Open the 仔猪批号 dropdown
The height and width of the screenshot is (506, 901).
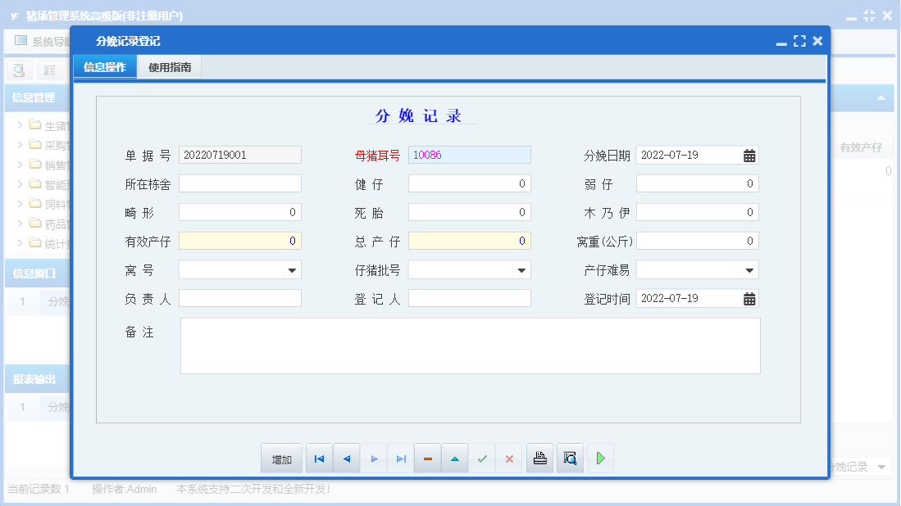click(521, 269)
